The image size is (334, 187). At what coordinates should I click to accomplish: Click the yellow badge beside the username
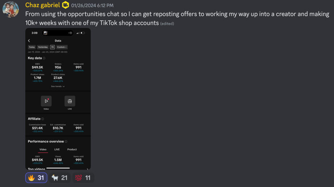click(x=66, y=5)
